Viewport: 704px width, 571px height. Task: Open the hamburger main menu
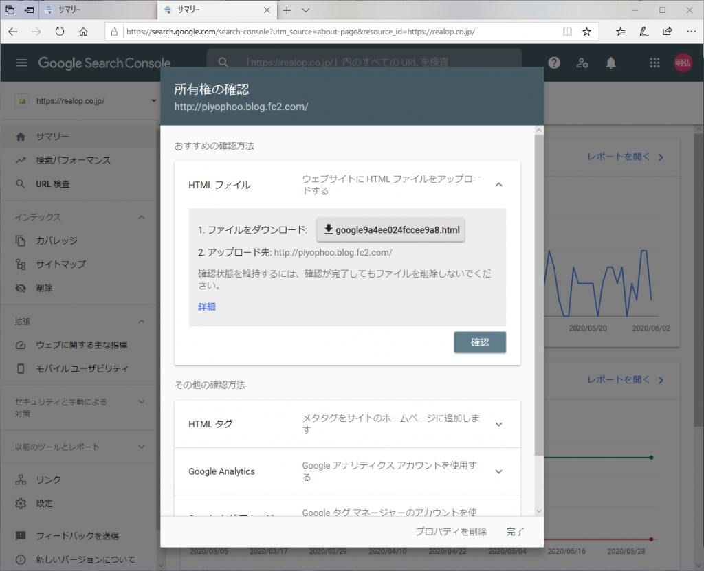[21, 63]
